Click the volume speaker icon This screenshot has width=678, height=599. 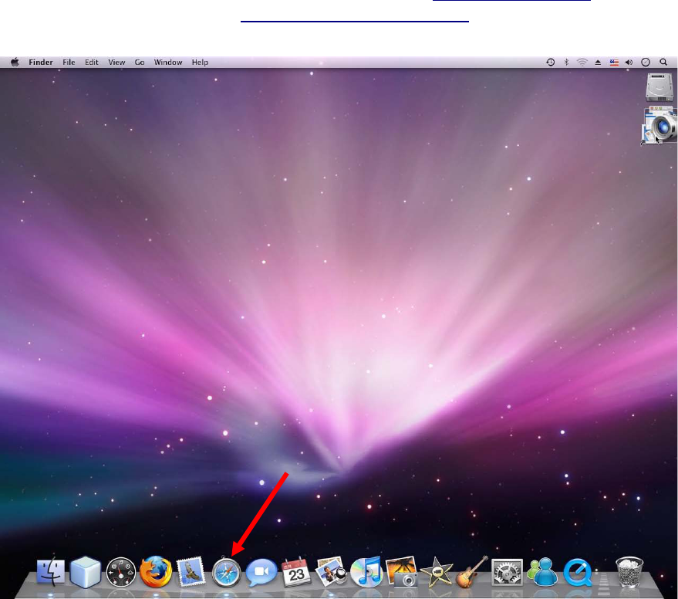tap(629, 63)
